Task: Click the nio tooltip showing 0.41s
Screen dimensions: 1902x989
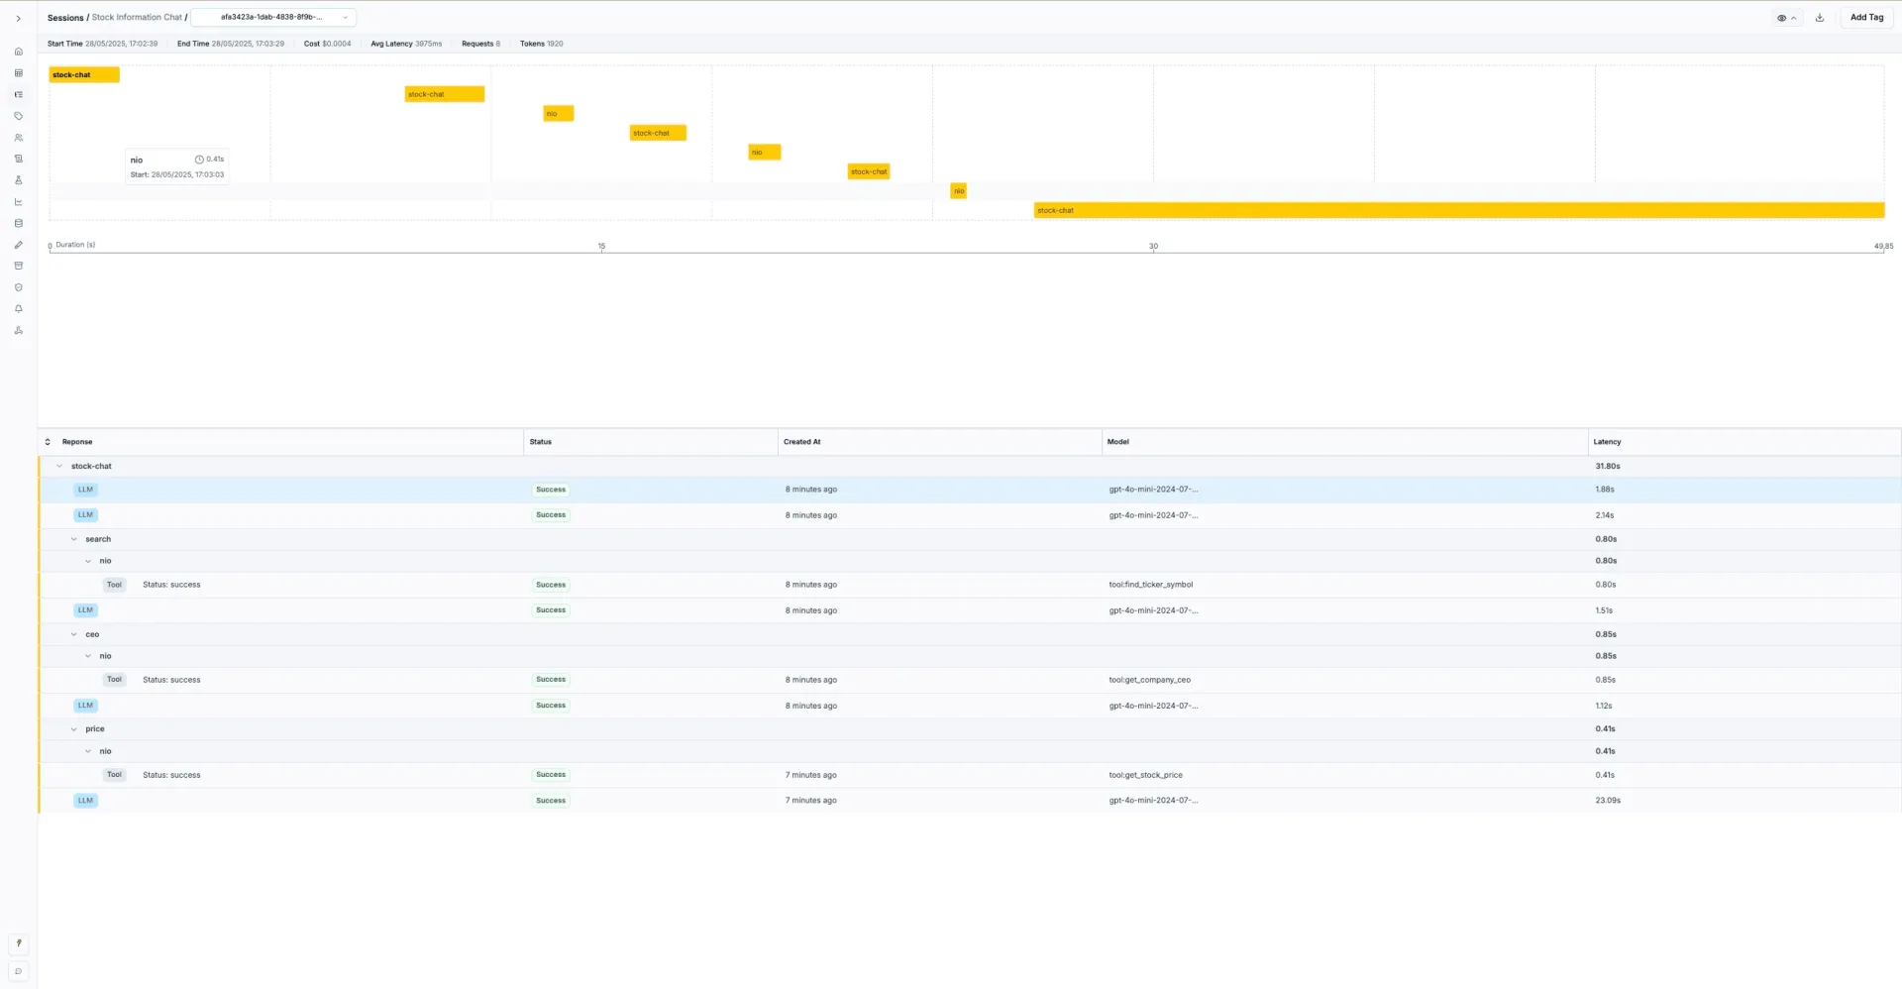Action: (x=177, y=166)
